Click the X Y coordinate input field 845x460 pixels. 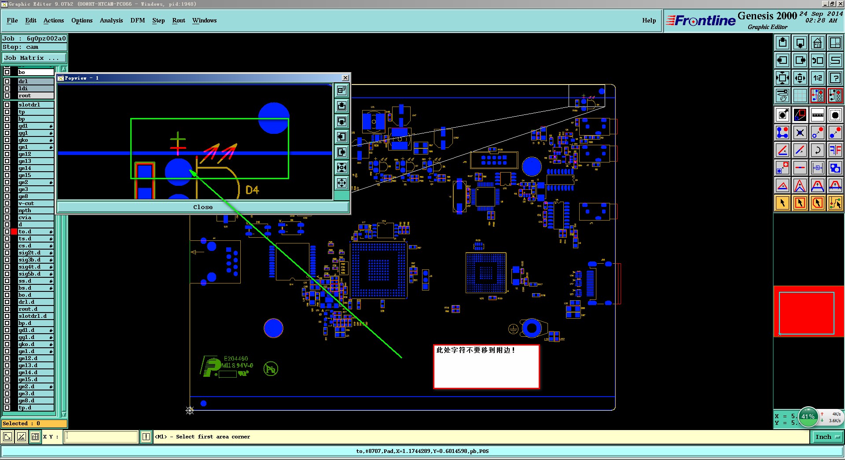tap(101, 437)
